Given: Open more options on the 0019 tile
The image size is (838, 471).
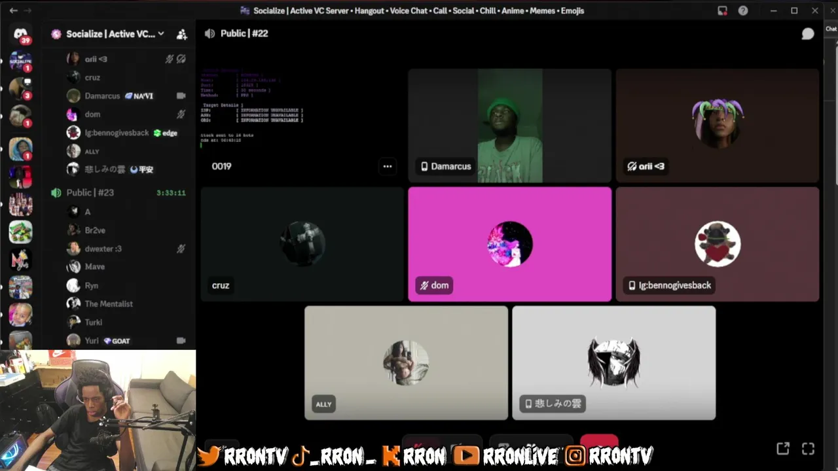Looking at the screenshot, I should (388, 166).
